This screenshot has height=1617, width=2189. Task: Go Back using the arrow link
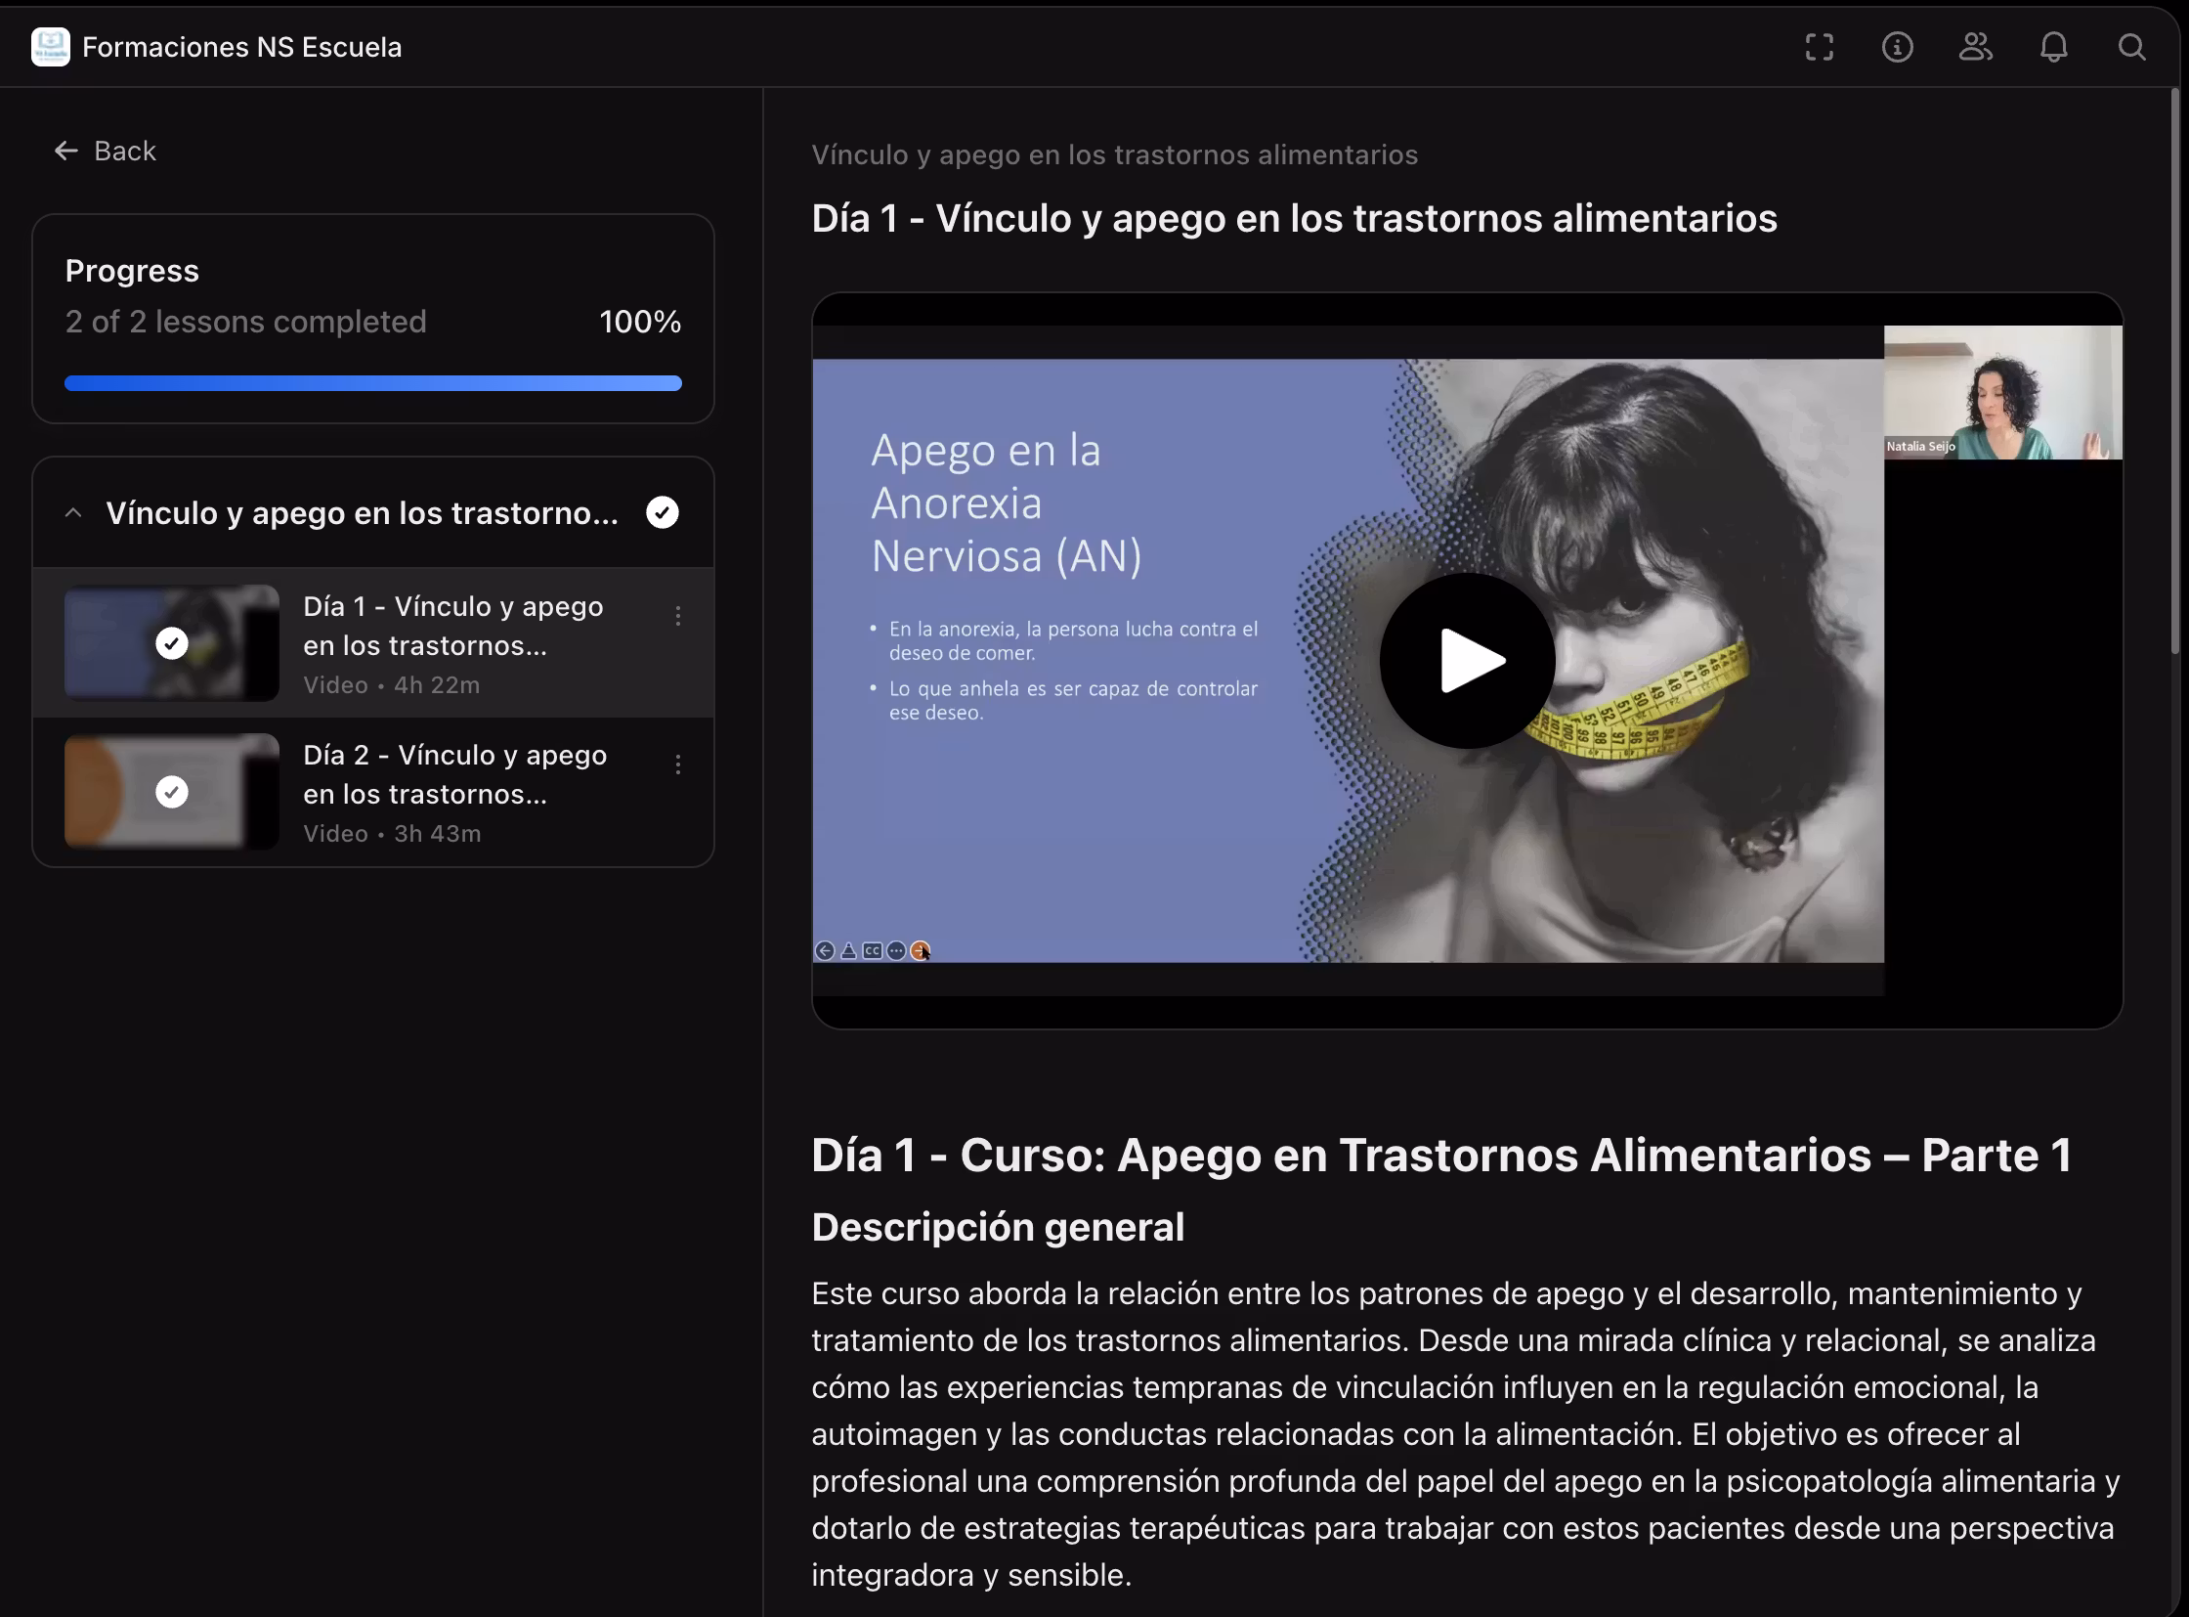pos(106,151)
